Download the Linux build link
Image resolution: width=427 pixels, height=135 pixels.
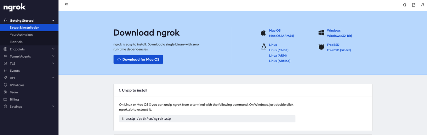click(x=273, y=45)
